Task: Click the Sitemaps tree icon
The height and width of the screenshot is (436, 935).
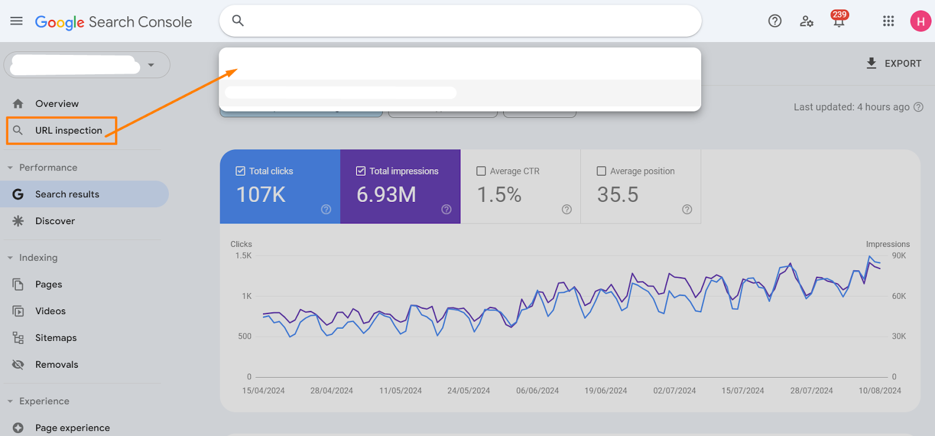Action: pyautogui.click(x=18, y=337)
